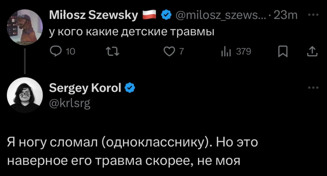This screenshot has height=176, width=327.
Task: Click the 23m timestamp
Action: [x=285, y=16]
